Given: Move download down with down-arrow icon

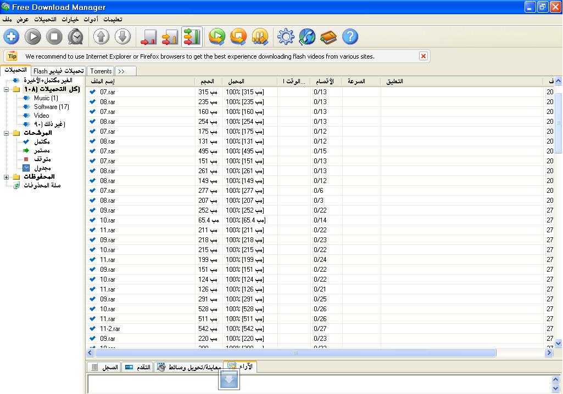Looking at the screenshot, I should (123, 37).
